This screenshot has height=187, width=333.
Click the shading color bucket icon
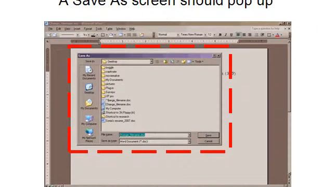111,35
